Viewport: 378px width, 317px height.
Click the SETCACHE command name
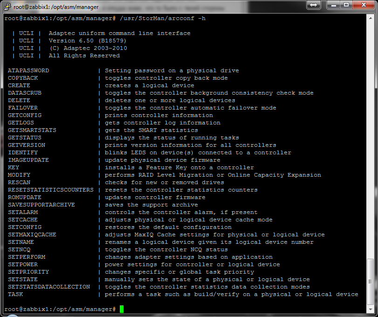pyautogui.click(x=23, y=220)
